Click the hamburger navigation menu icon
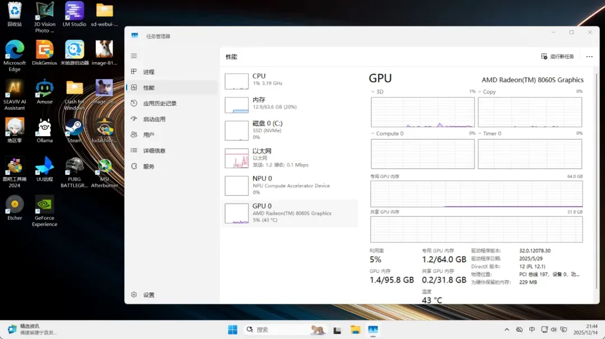This screenshot has height=339, width=605. click(x=134, y=56)
